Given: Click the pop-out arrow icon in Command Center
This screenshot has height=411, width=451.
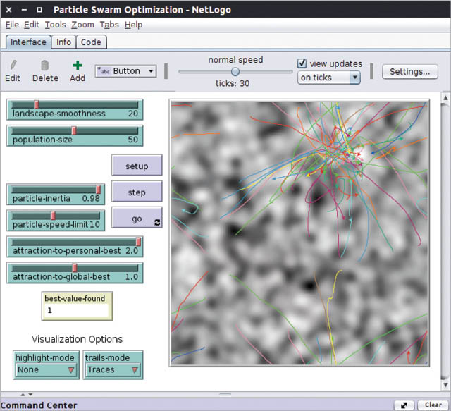Looking at the screenshot, I should click(x=404, y=405).
